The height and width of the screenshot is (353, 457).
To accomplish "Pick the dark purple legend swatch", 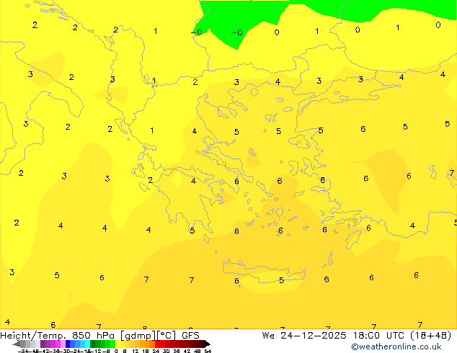I will [x=43, y=344].
